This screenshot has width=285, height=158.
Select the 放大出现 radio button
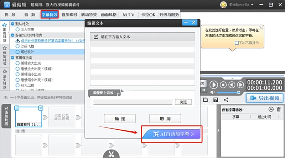point(17,85)
